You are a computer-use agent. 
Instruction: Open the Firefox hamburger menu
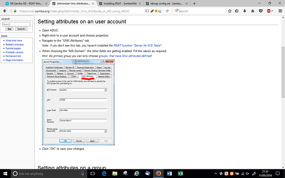point(280,11)
